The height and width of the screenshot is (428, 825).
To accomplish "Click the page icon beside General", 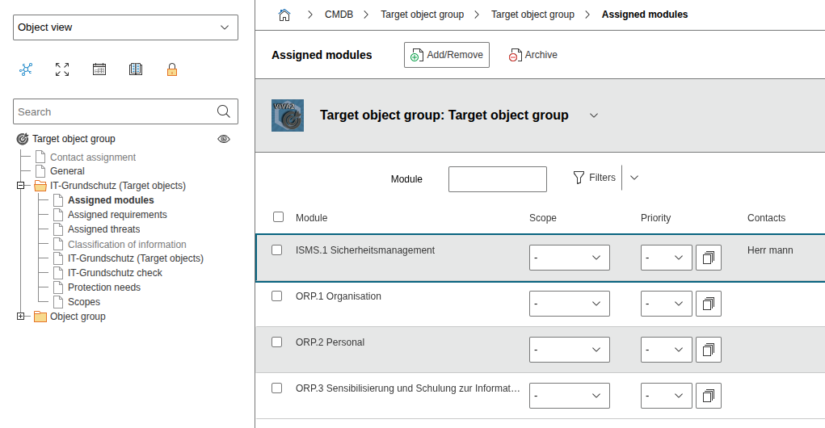I will (x=40, y=171).
